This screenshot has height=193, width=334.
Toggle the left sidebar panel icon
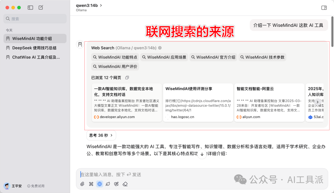(x=30, y=8)
